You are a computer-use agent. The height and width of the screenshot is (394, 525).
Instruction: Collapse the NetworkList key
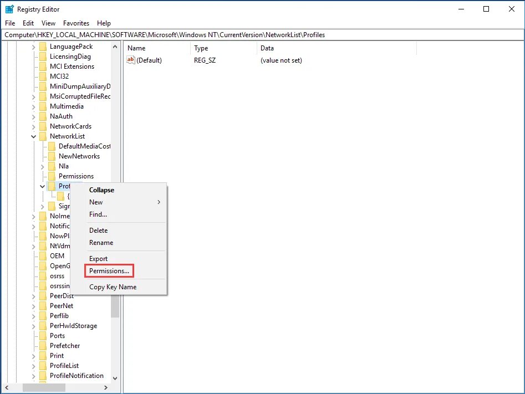pos(33,136)
